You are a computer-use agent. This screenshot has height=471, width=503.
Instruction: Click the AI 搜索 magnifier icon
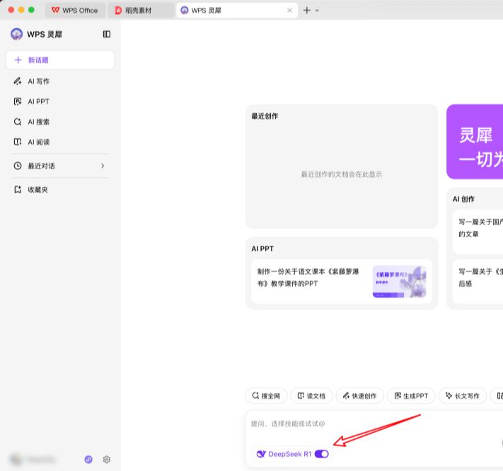(18, 122)
